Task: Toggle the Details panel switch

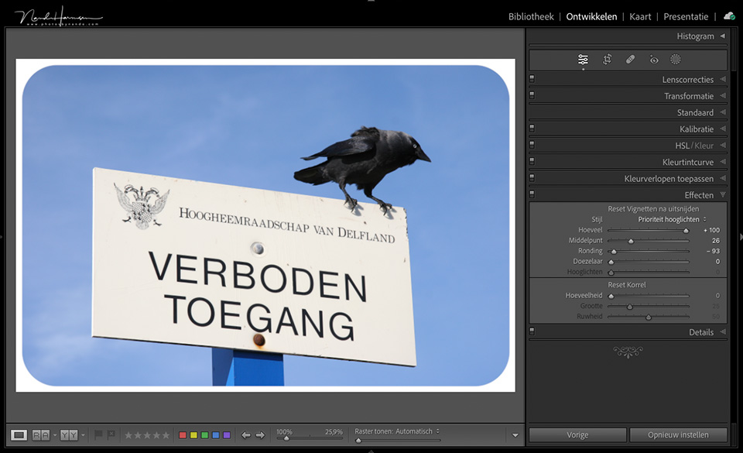Action: 532,331
